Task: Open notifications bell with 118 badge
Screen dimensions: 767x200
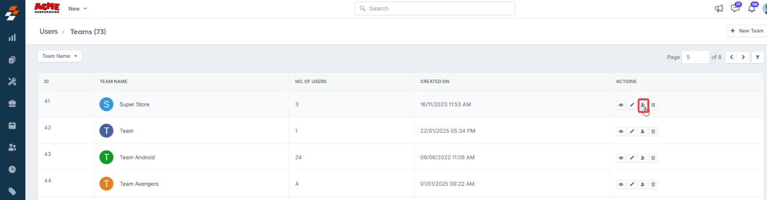Action: pyautogui.click(x=752, y=8)
